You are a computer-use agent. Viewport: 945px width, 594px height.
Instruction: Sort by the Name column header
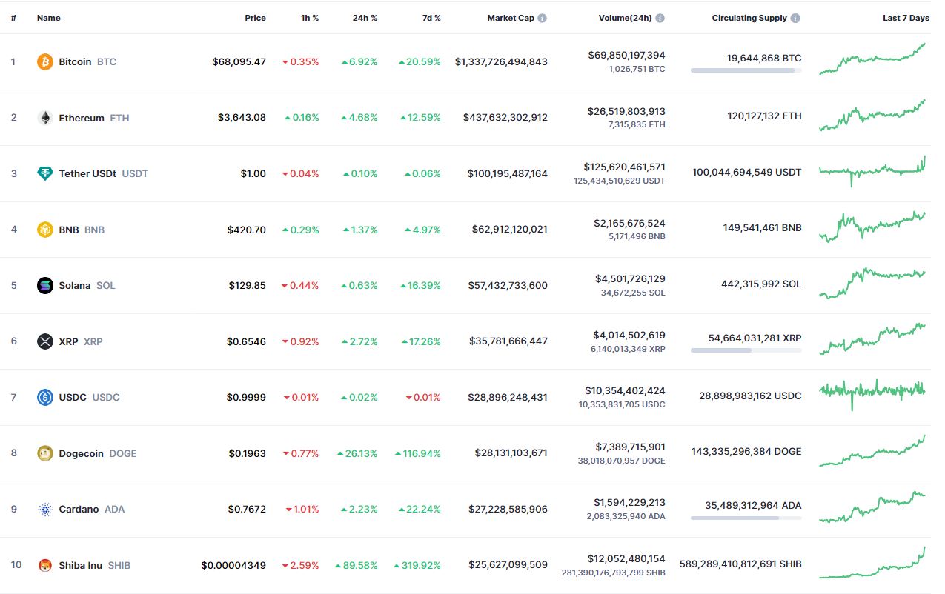pos(49,18)
